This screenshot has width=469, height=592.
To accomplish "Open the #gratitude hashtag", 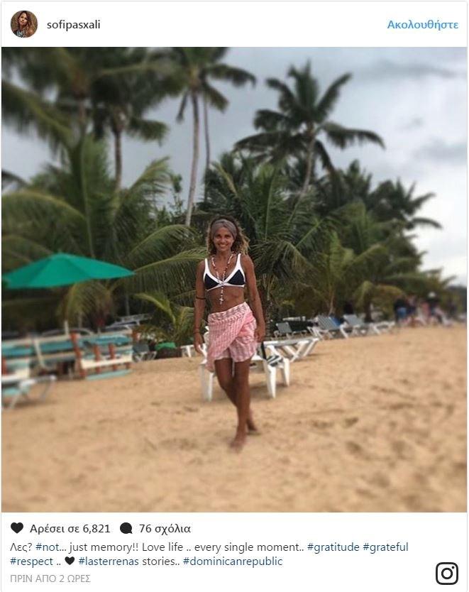I will click(333, 547).
